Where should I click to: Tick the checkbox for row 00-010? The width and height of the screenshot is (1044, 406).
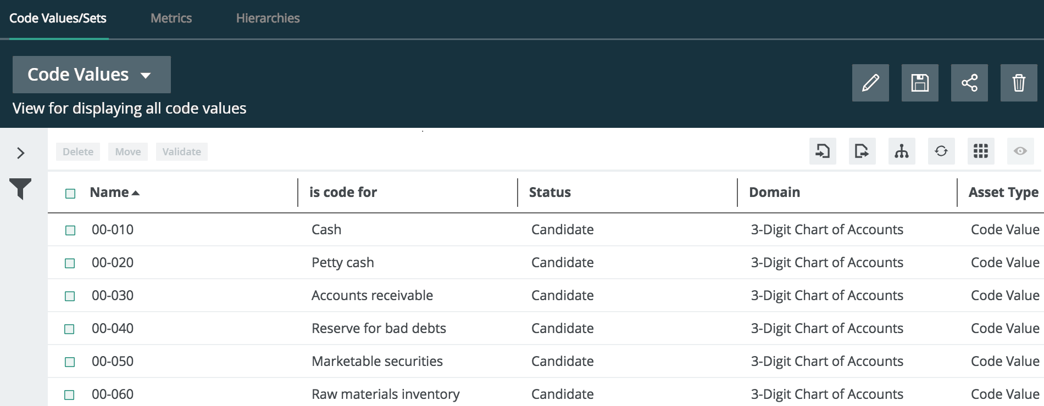(x=70, y=230)
